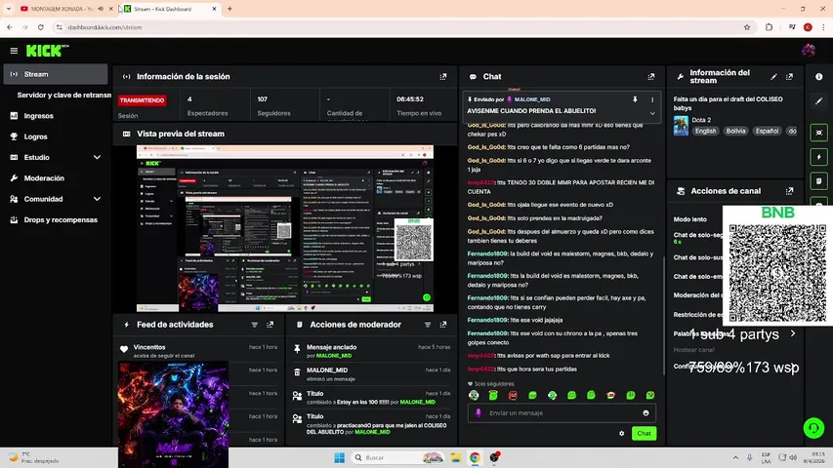Open Servidor y clave de retransmisión
This screenshot has width=833, height=468.
click(63, 95)
